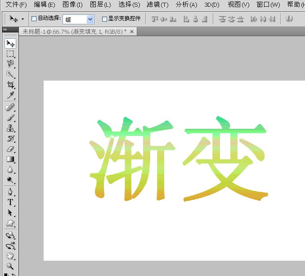Viewport: 305px width, 276px height.
Task: Select the Dodge tool
Action: [10, 180]
